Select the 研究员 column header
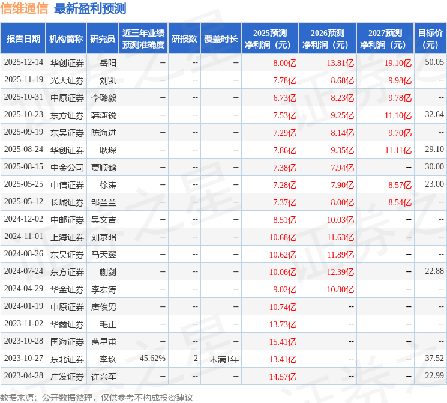 [x=103, y=39]
